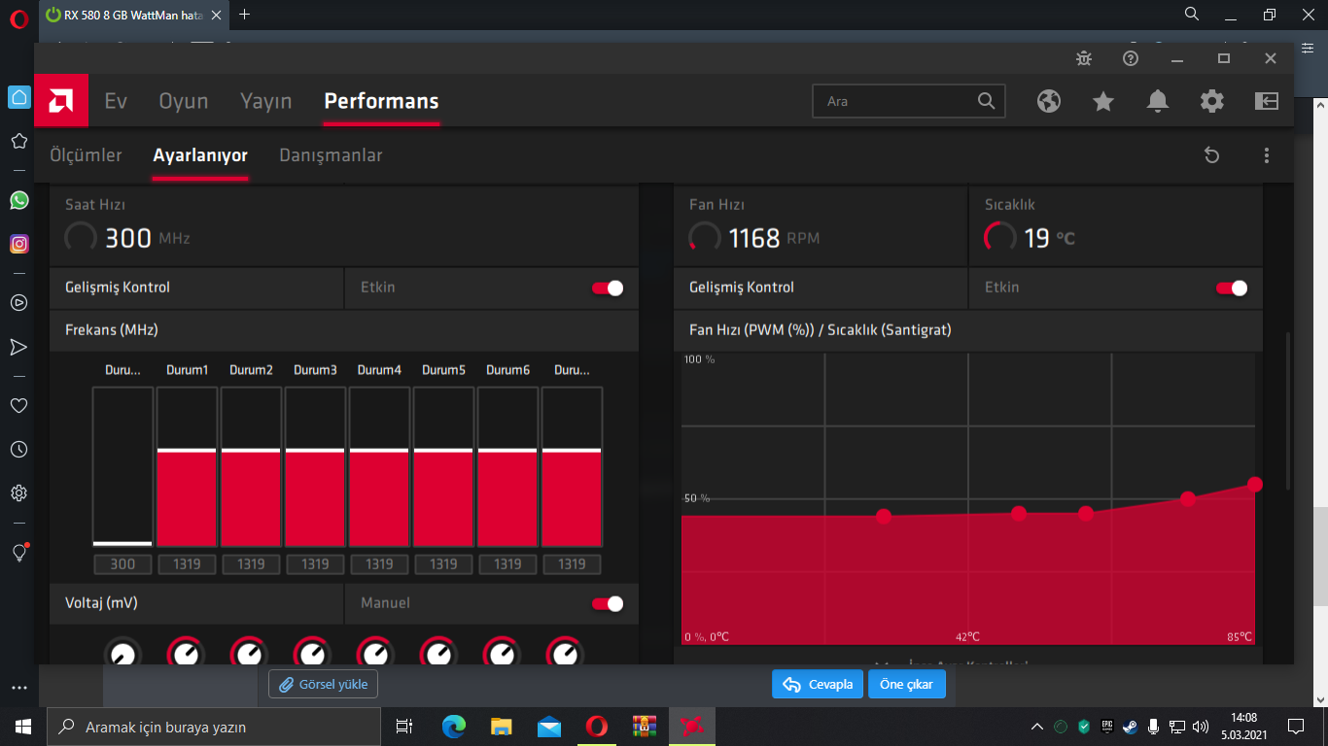Select the Performans tab
This screenshot has height=746, width=1328.
click(x=381, y=101)
